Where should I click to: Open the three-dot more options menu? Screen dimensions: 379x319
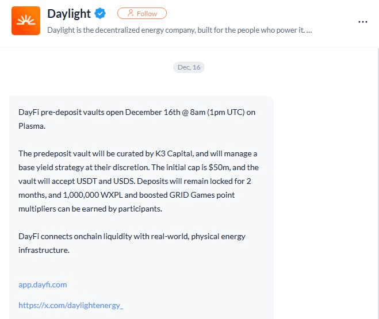coord(362,22)
